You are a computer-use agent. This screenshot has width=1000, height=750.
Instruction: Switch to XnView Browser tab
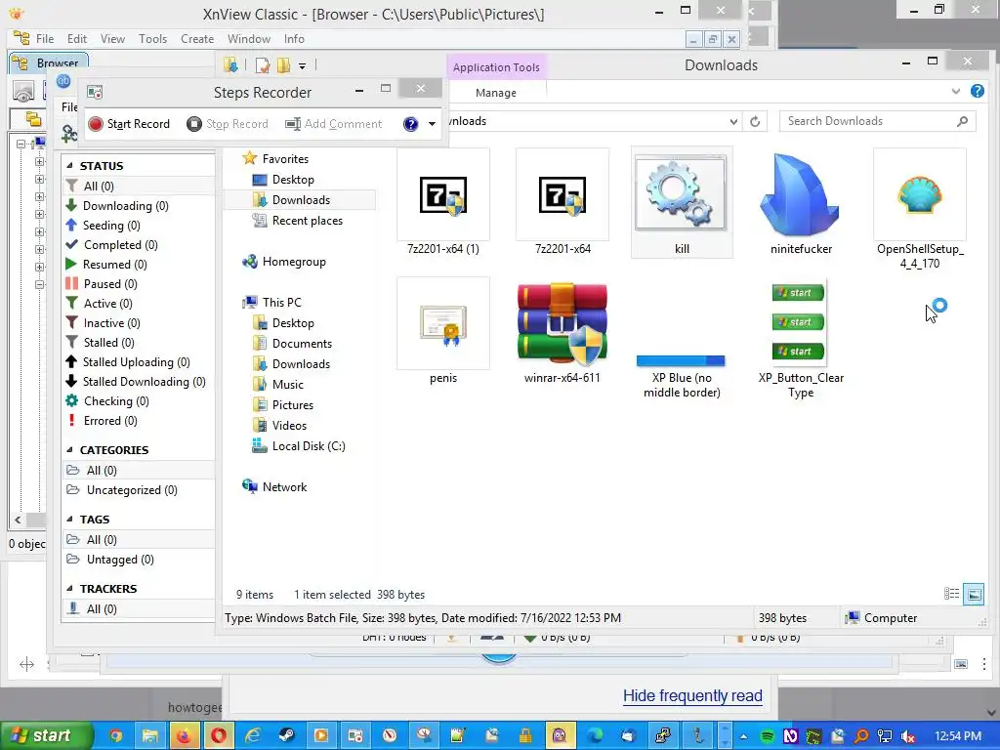point(49,62)
